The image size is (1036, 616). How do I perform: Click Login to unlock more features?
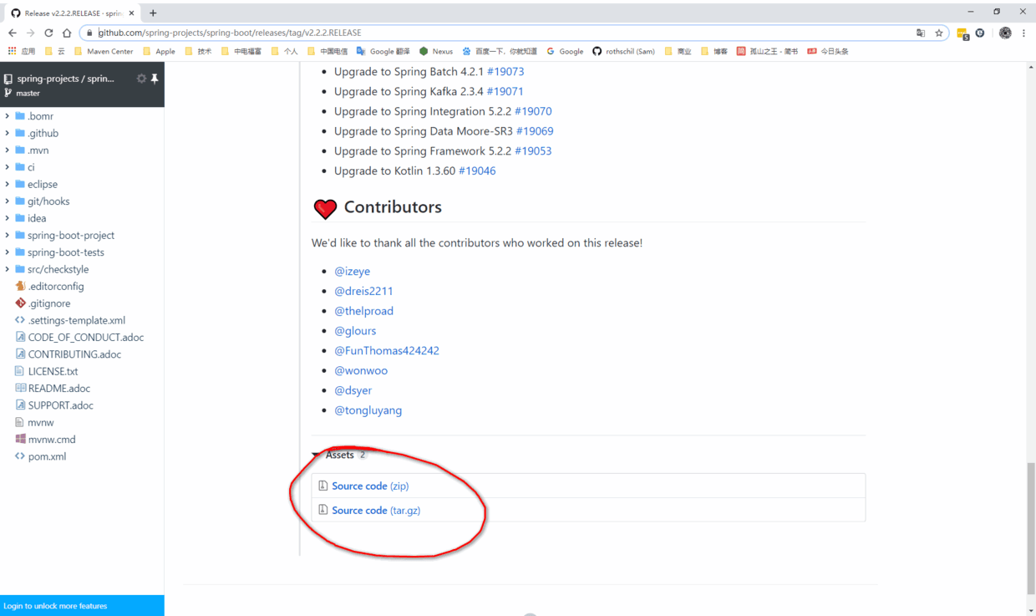coord(55,606)
